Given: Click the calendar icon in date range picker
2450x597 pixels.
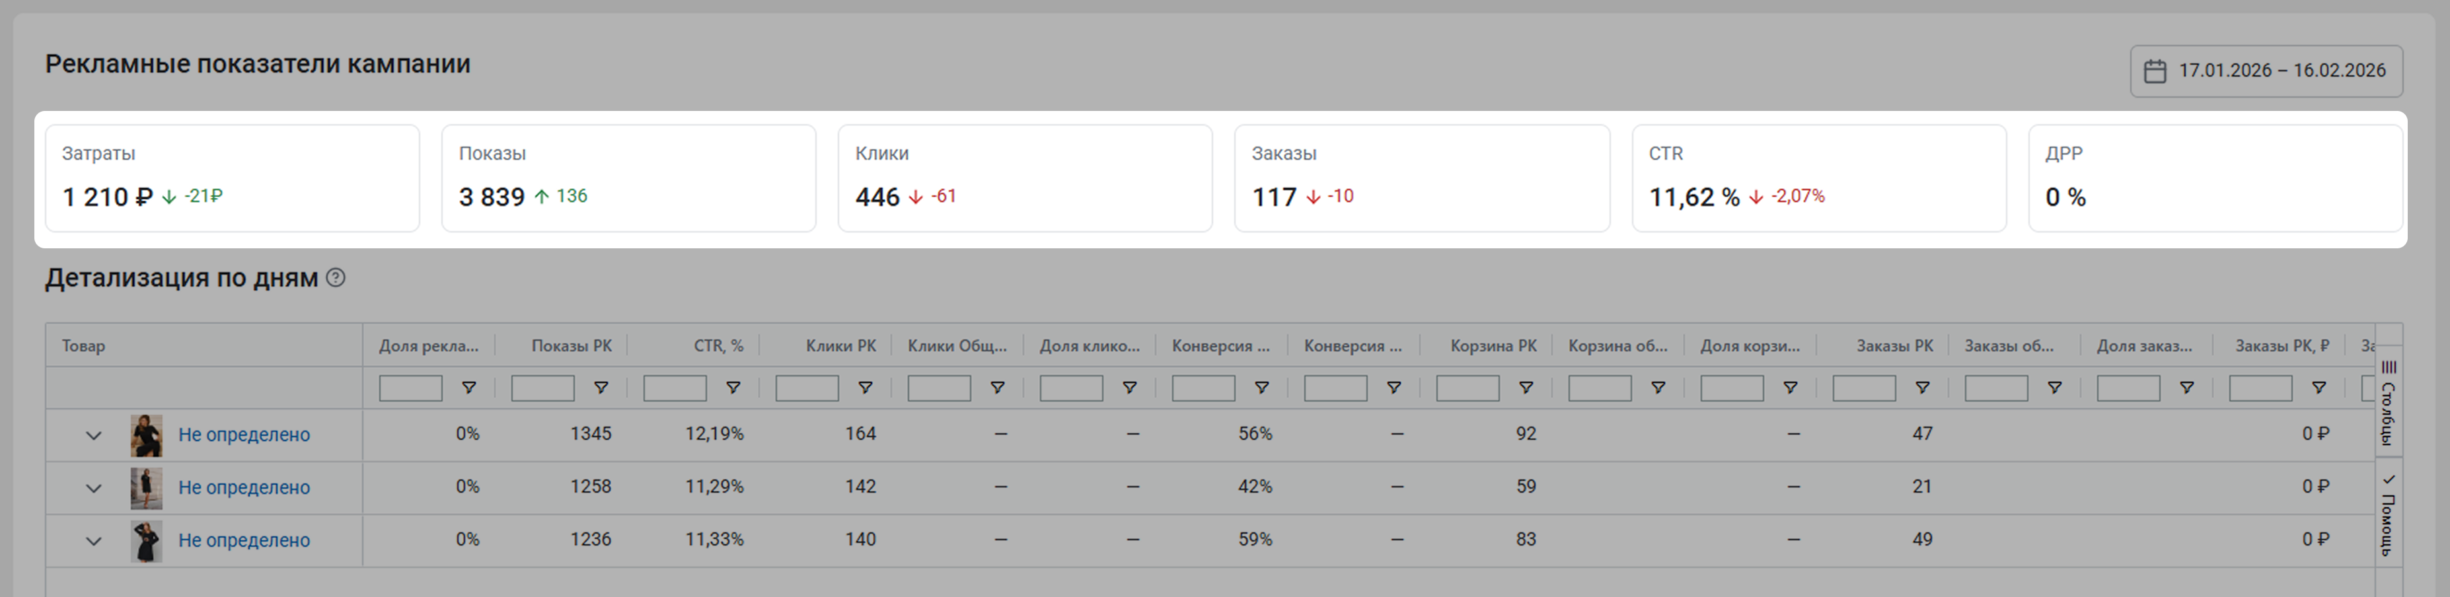Looking at the screenshot, I should (2155, 71).
